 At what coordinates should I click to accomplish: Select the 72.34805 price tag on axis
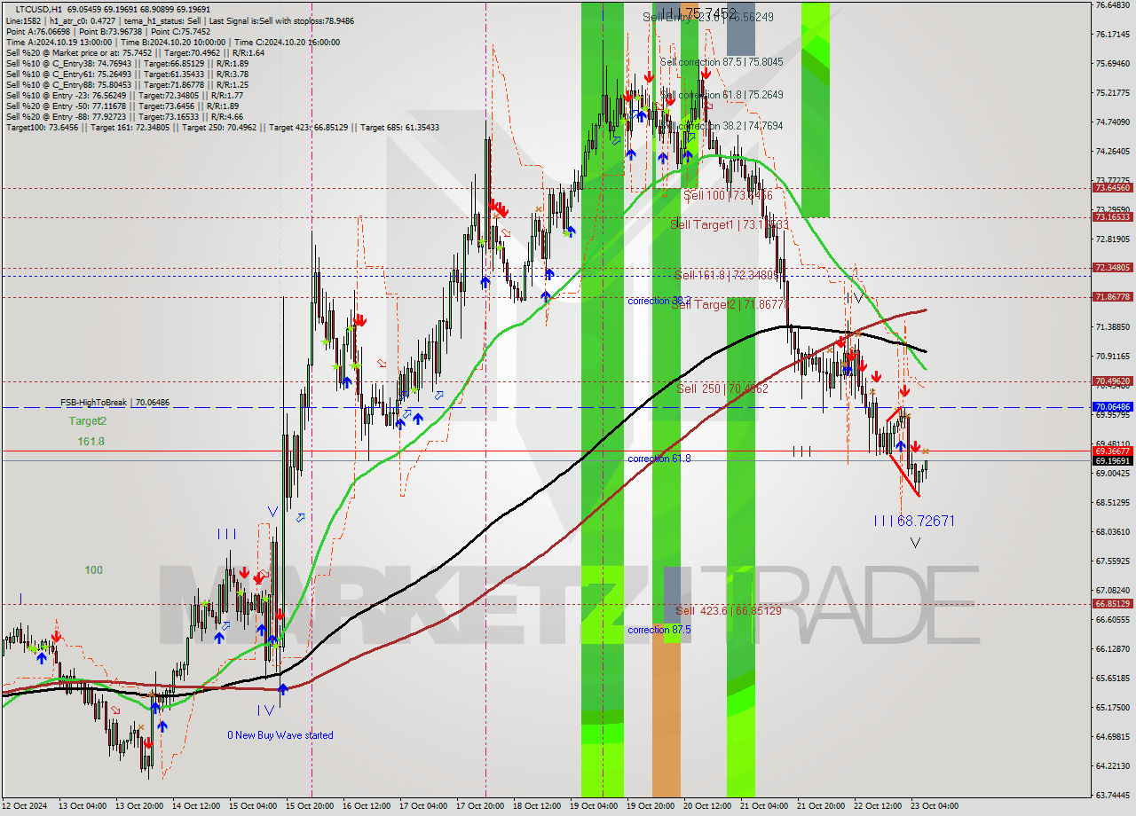click(x=1112, y=267)
